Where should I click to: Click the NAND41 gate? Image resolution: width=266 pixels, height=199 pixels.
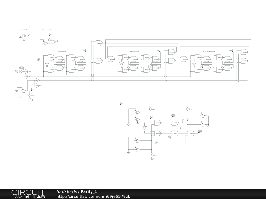point(111,59)
